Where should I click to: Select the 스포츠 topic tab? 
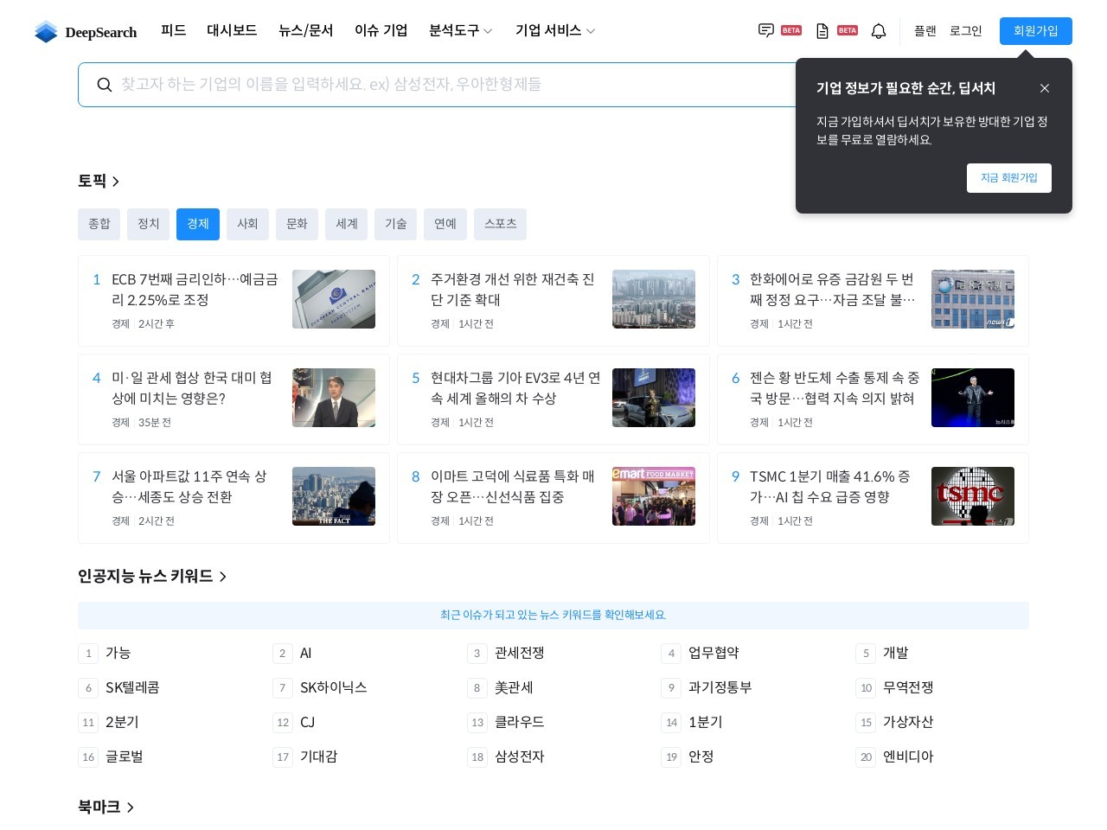coord(501,224)
